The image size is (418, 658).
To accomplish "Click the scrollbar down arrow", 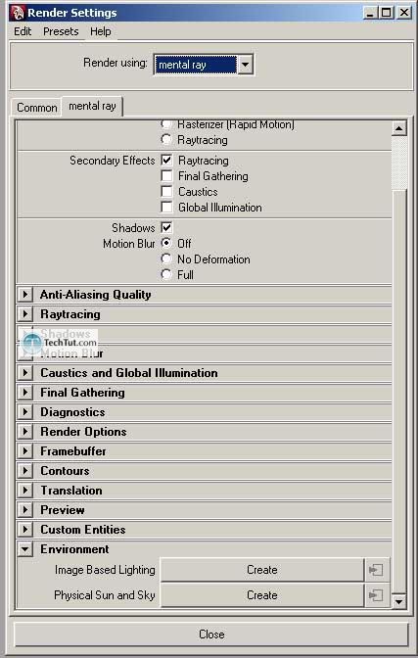I will click(x=398, y=601).
